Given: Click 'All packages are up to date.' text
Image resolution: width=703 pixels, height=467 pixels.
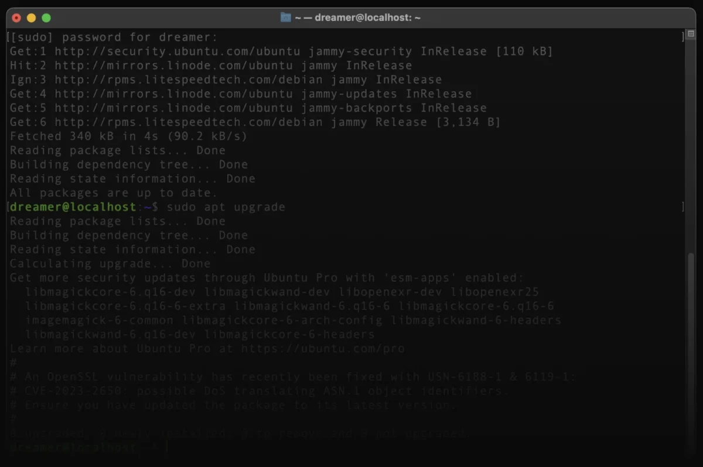Looking at the screenshot, I should (114, 193).
